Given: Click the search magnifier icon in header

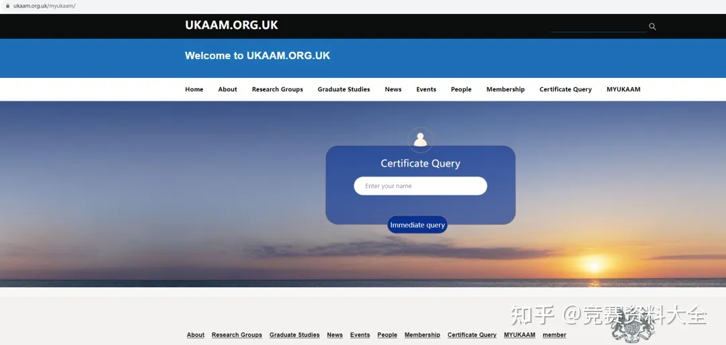Looking at the screenshot, I should pos(652,26).
